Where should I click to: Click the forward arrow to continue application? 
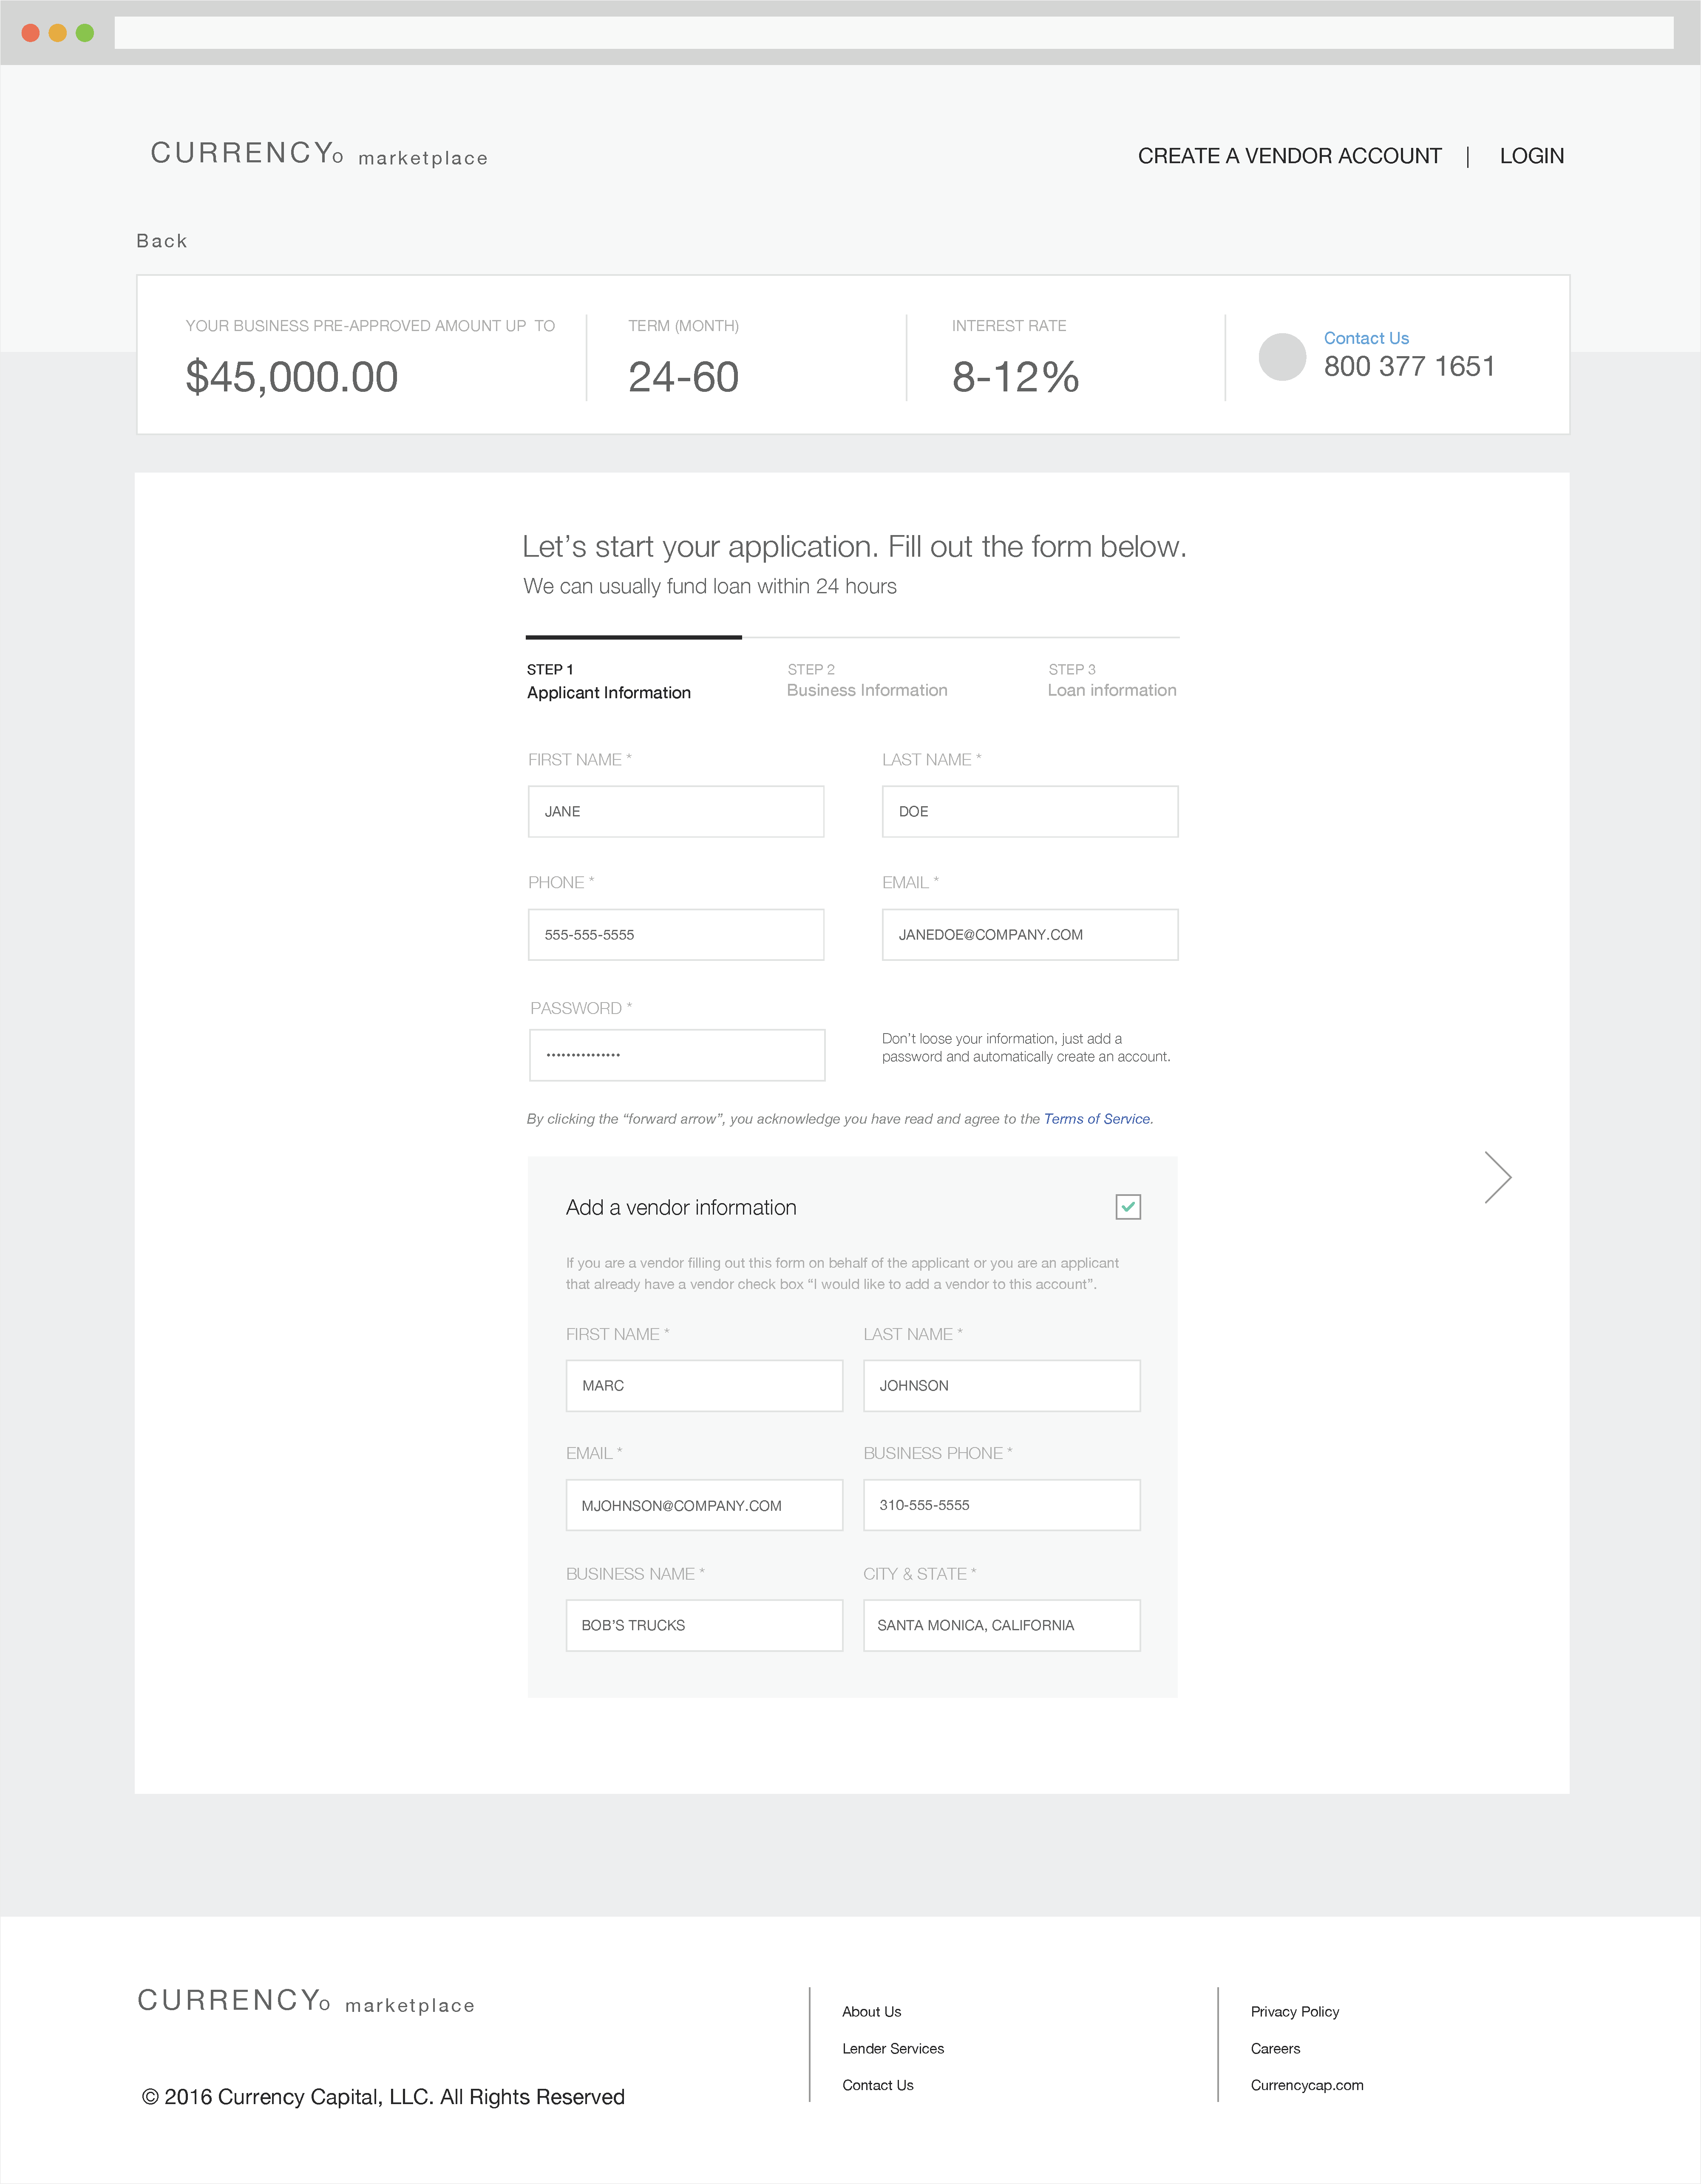(x=1498, y=1177)
